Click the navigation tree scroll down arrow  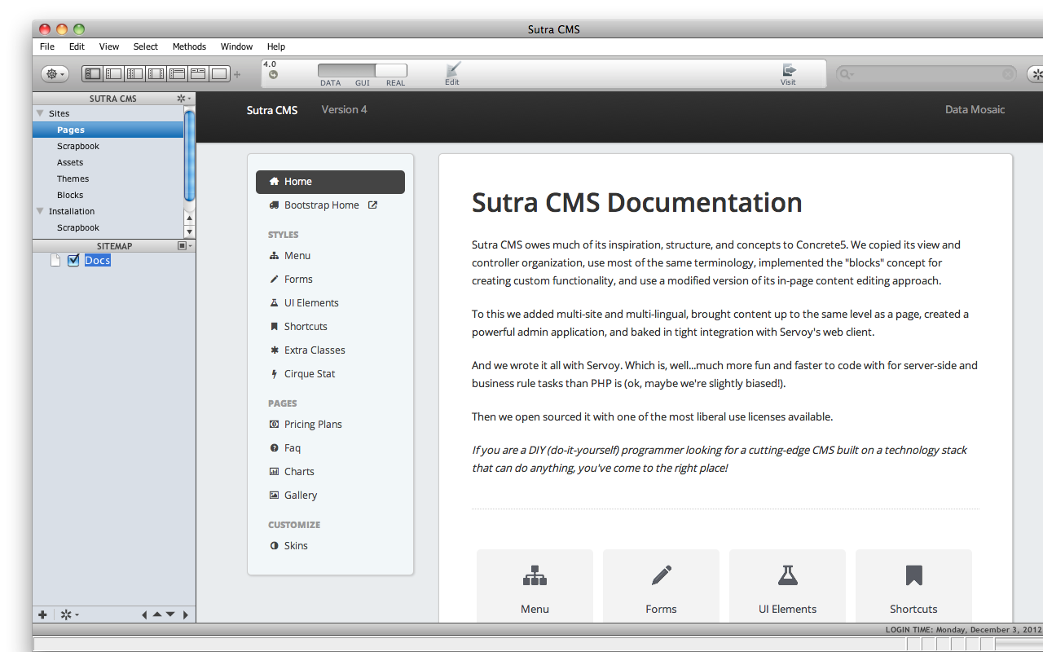click(190, 231)
